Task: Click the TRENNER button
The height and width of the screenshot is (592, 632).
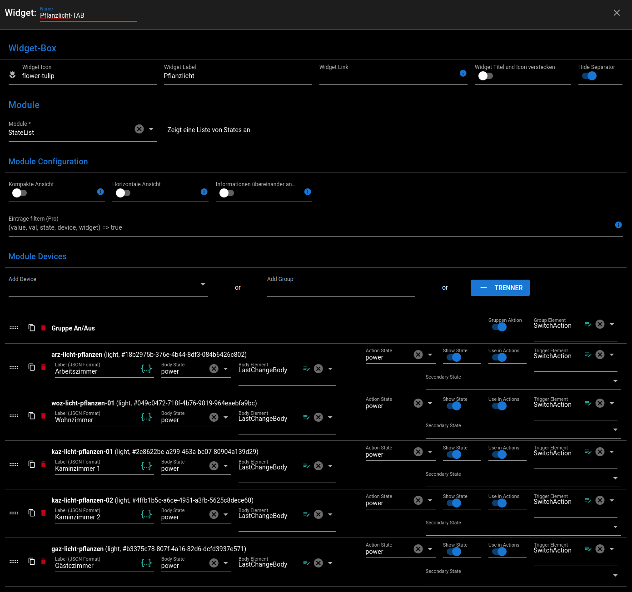Action: click(500, 288)
